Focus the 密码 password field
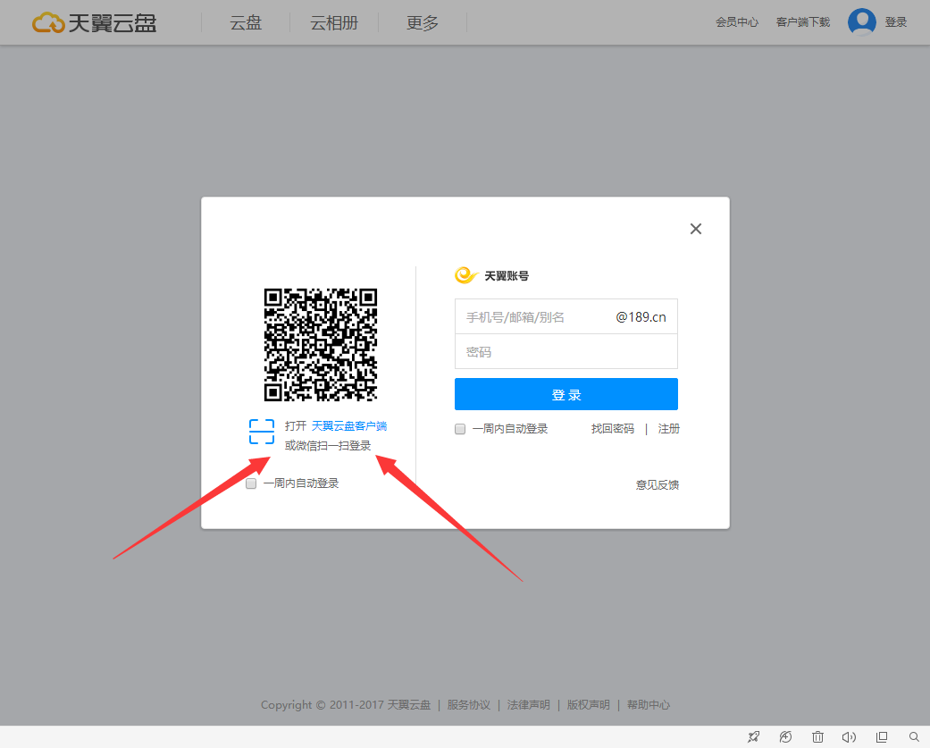This screenshot has width=930, height=748. (x=566, y=352)
